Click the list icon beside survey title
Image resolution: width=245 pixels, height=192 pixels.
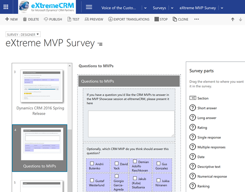point(100,44)
